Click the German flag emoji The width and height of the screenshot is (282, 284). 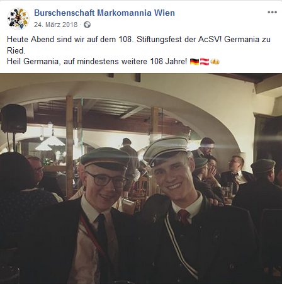click(x=195, y=62)
